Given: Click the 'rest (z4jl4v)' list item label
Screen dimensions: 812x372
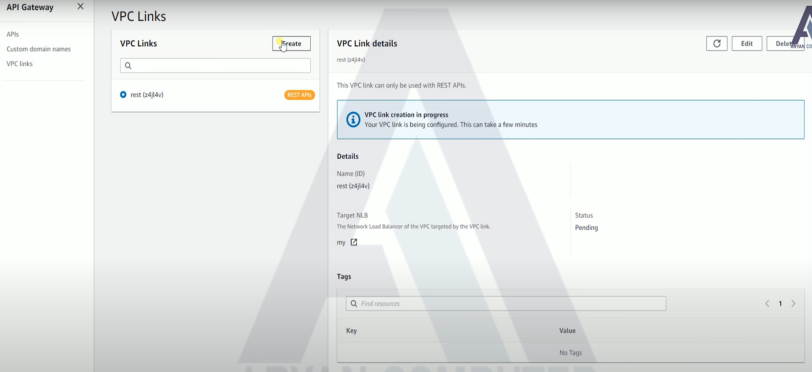Looking at the screenshot, I should coord(147,95).
